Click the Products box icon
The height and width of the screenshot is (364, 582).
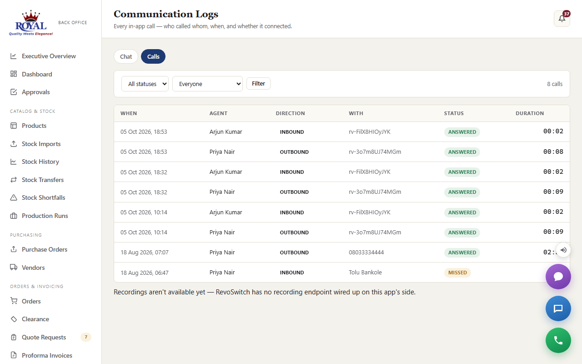14,126
